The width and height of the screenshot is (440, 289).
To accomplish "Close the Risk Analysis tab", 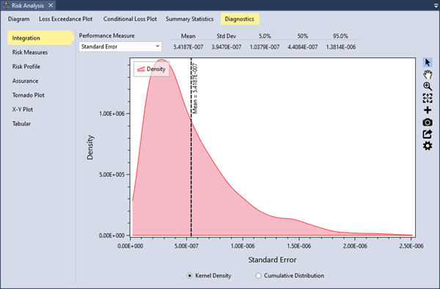I will pos(51,5).
